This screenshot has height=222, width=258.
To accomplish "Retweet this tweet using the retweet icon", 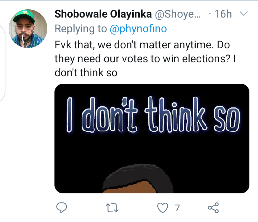I will pos(113,207).
